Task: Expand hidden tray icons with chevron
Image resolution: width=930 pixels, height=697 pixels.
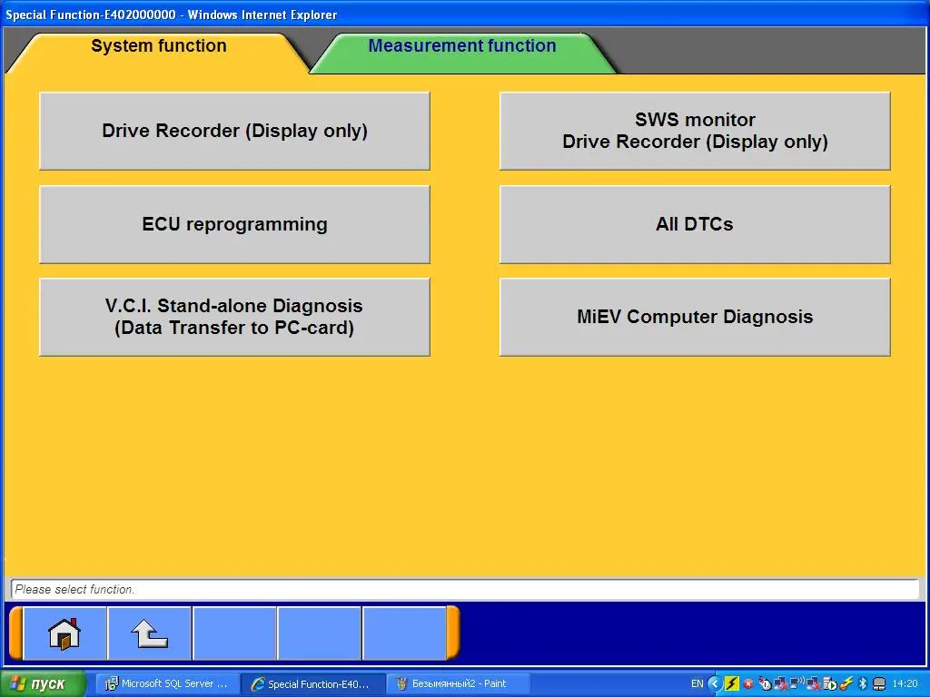Action: pos(715,684)
